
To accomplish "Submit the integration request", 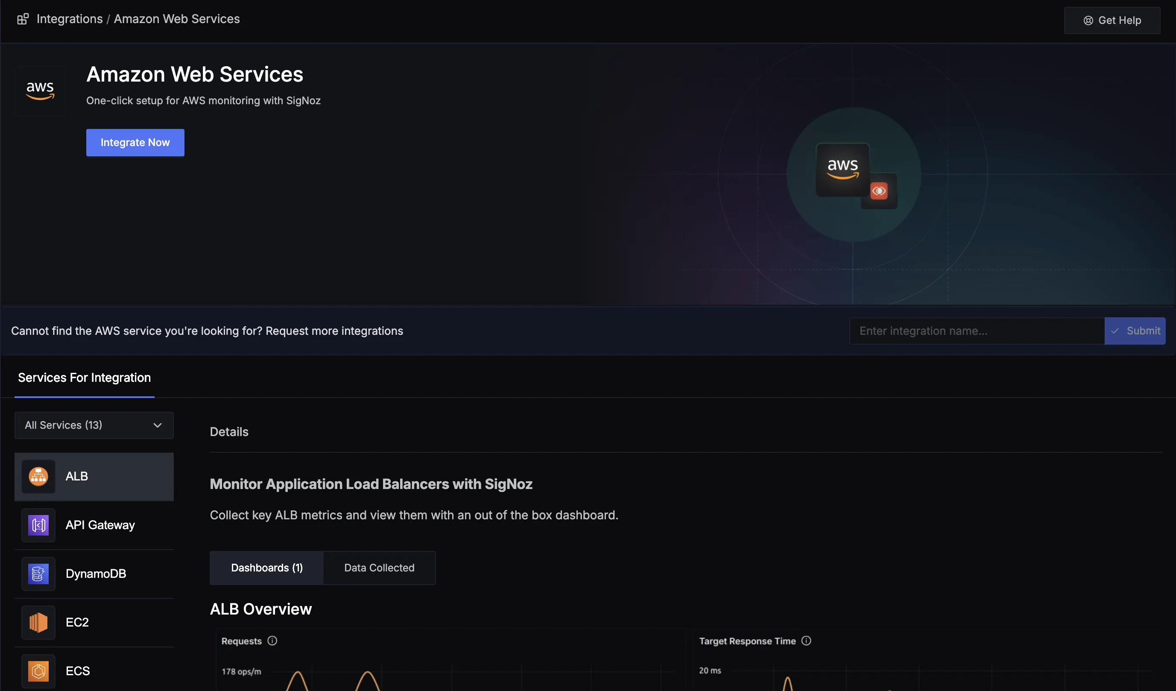I will point(1135,331).
